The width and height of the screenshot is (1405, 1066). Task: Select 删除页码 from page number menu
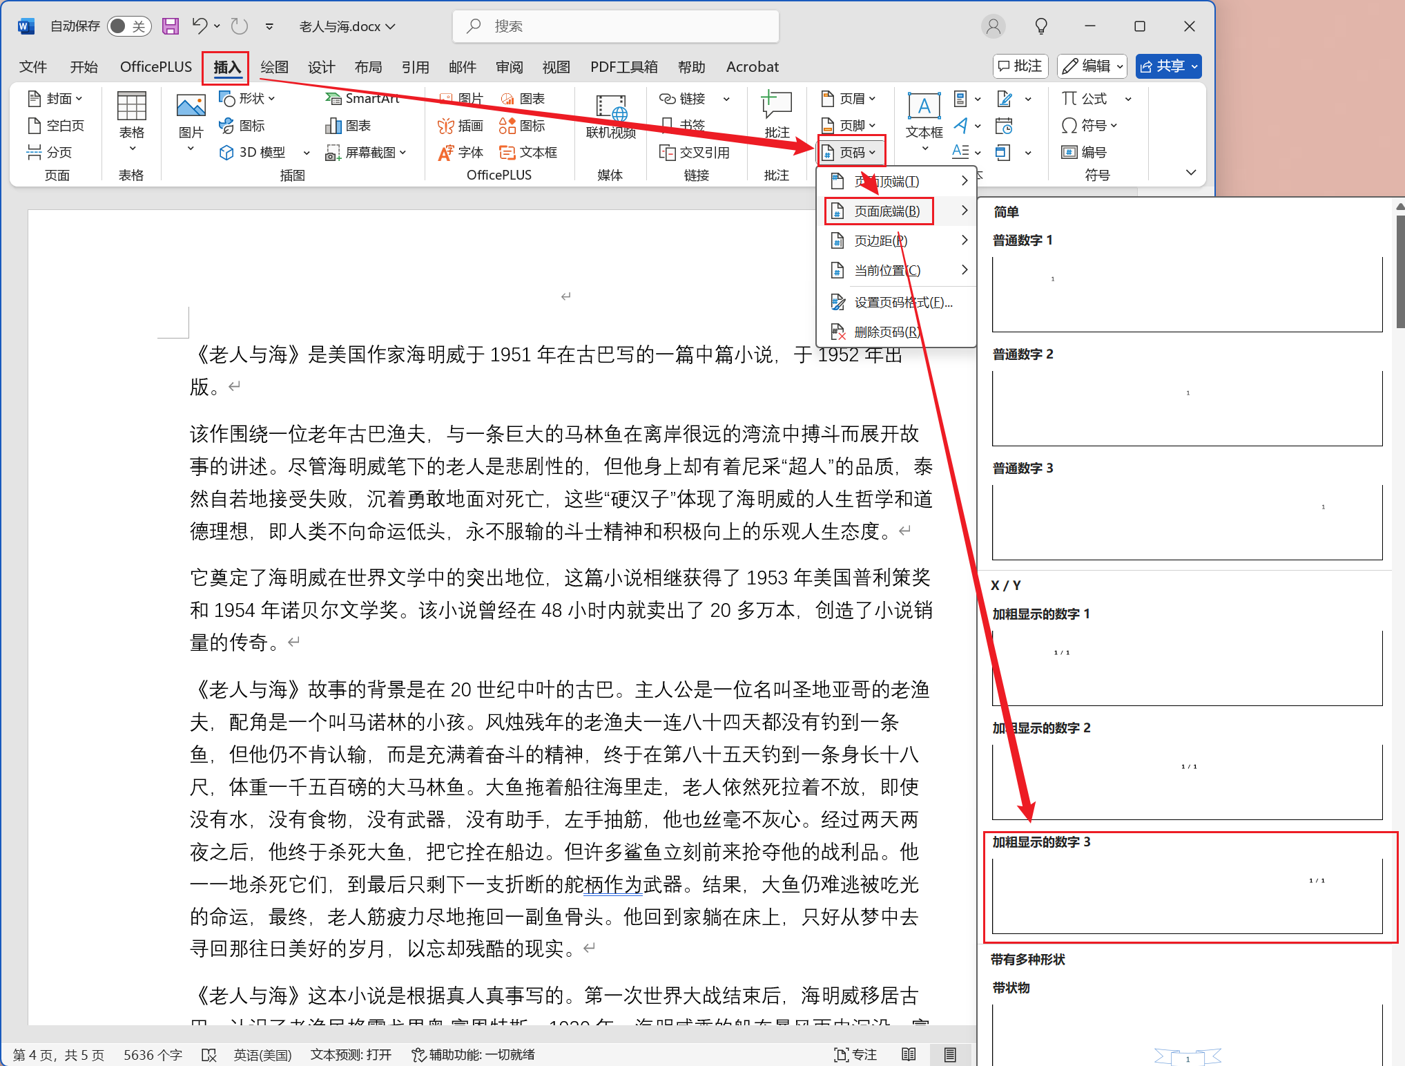click(886, 332)
